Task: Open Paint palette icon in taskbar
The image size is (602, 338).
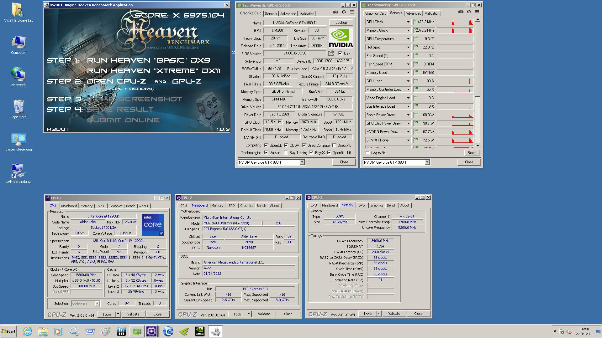Action: 105,331
